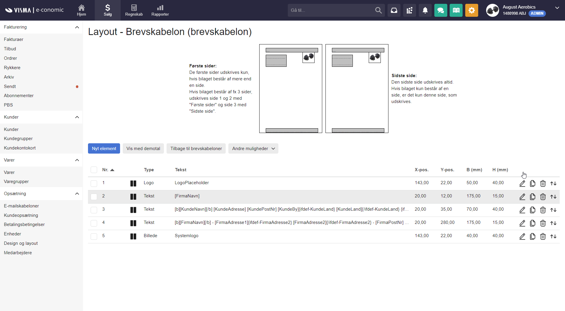Open the Andre muligheder dropdown
Viewport: 565px width, 311px height.
pos(253,149)
